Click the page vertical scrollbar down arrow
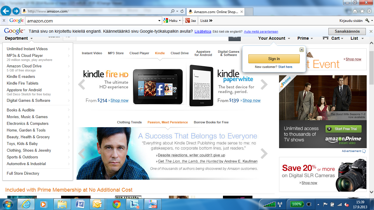This screenshot has height=210, width=374. [371, 192]
